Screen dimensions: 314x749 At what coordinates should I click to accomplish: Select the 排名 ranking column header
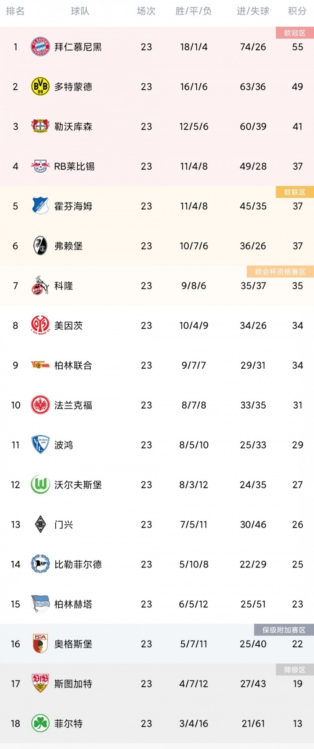coord(15,11)
